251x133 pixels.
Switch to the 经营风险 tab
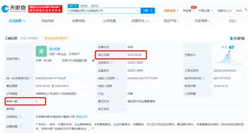78,21
